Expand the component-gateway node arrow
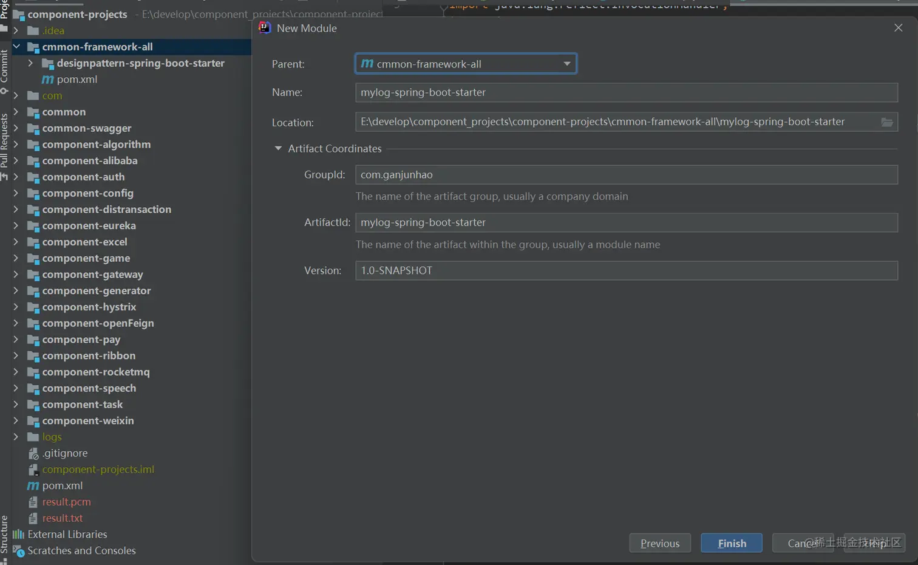The width and height of the screenshot is (918, 565). pyautogui.click(x=16, y=275)
